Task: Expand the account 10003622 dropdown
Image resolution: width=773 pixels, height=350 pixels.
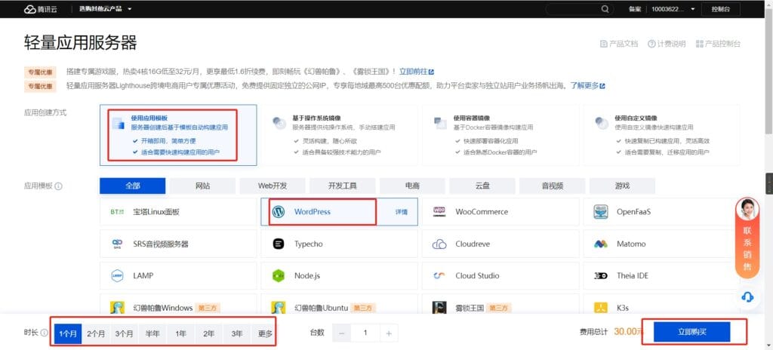Action: pyautogui.click(x=673, y=9)
